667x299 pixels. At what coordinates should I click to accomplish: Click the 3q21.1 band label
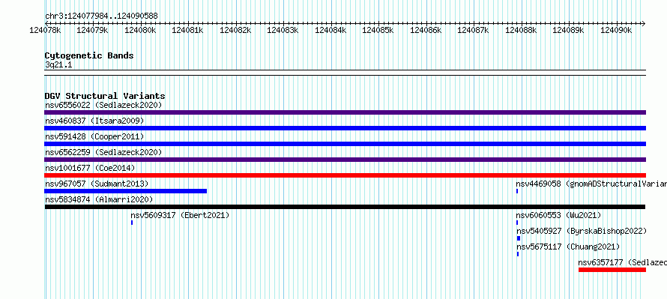coord(58,64)
